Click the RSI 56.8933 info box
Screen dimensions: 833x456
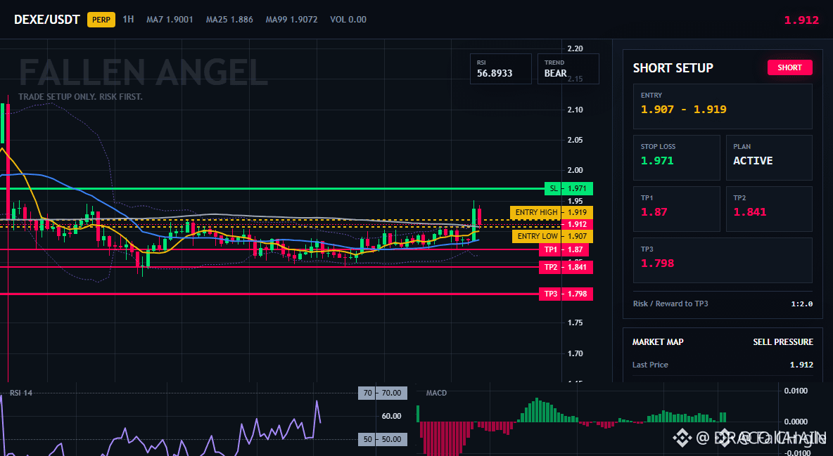[500, 68]
